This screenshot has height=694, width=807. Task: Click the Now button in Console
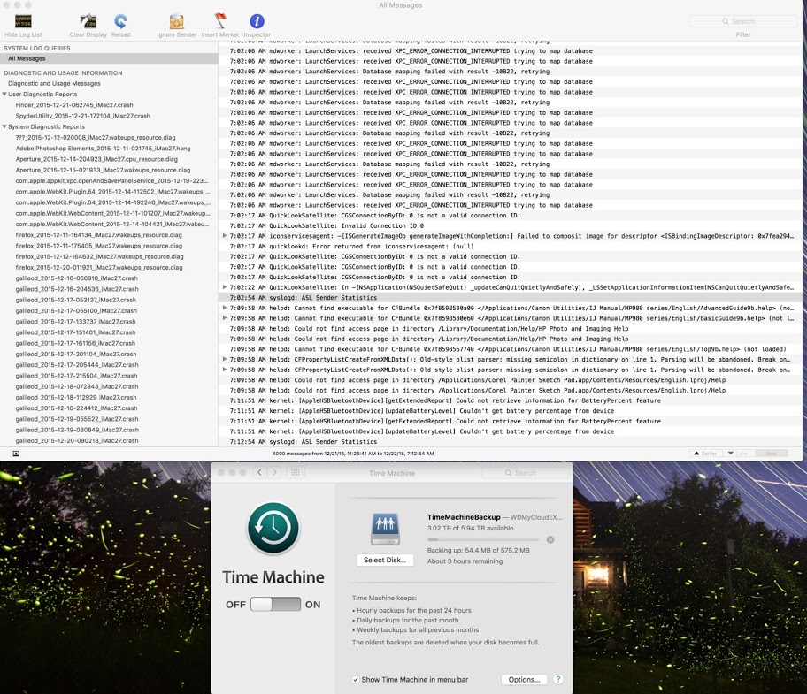tap(771, 454)
